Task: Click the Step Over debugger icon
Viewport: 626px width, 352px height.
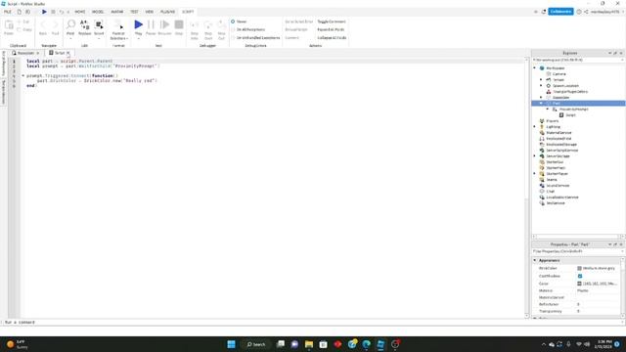Action: (208, 25)
